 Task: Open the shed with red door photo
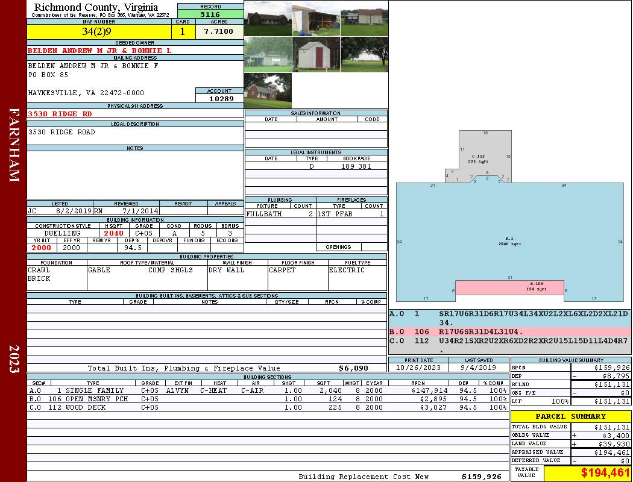[316, 55]
